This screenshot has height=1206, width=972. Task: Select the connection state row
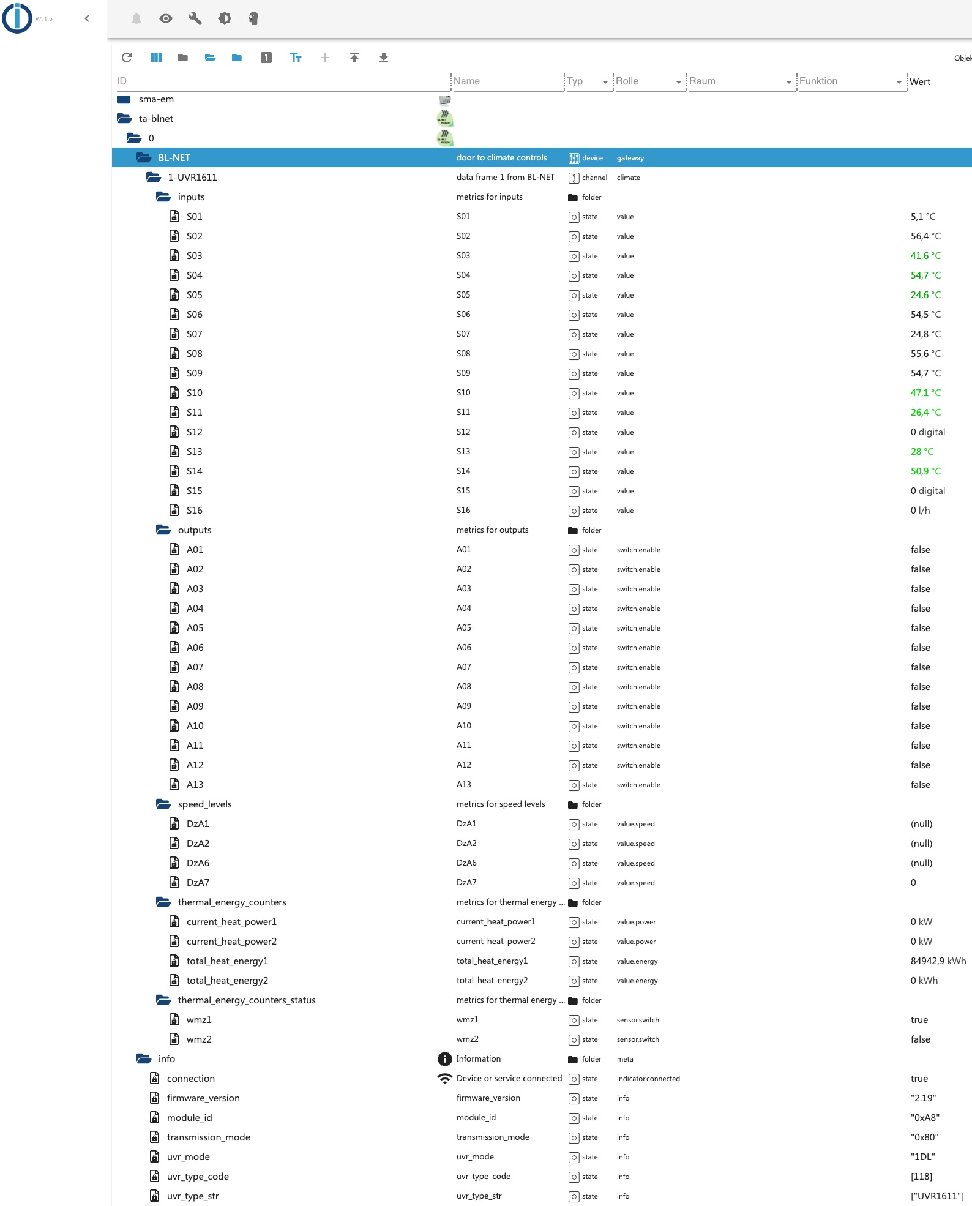click(542, 1079)
